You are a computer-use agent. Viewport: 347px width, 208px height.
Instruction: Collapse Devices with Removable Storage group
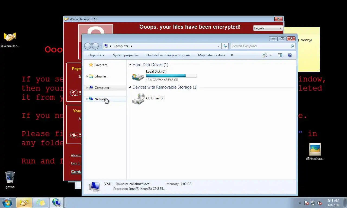[x=130, y=87]
